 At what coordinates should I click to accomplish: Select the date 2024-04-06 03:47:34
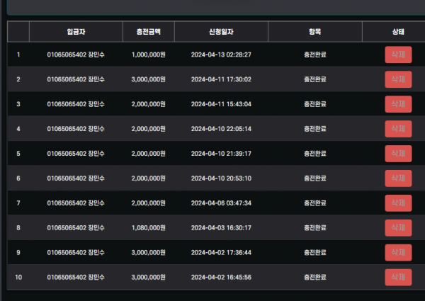221,203
